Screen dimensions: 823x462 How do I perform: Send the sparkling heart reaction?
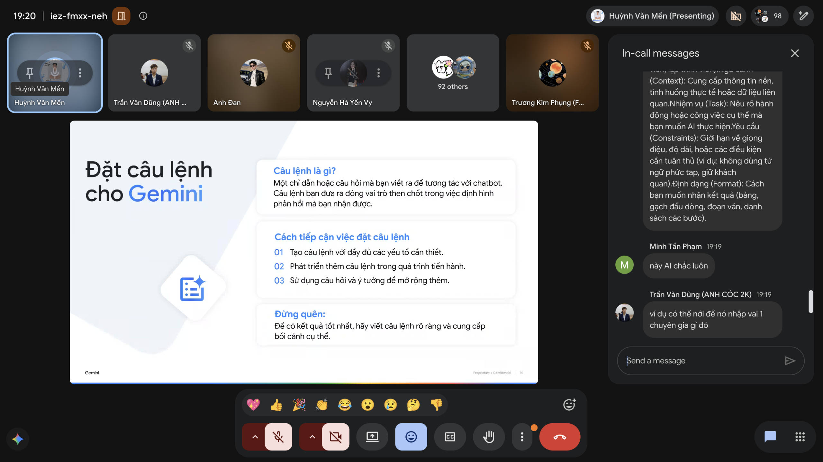[253, 404]
